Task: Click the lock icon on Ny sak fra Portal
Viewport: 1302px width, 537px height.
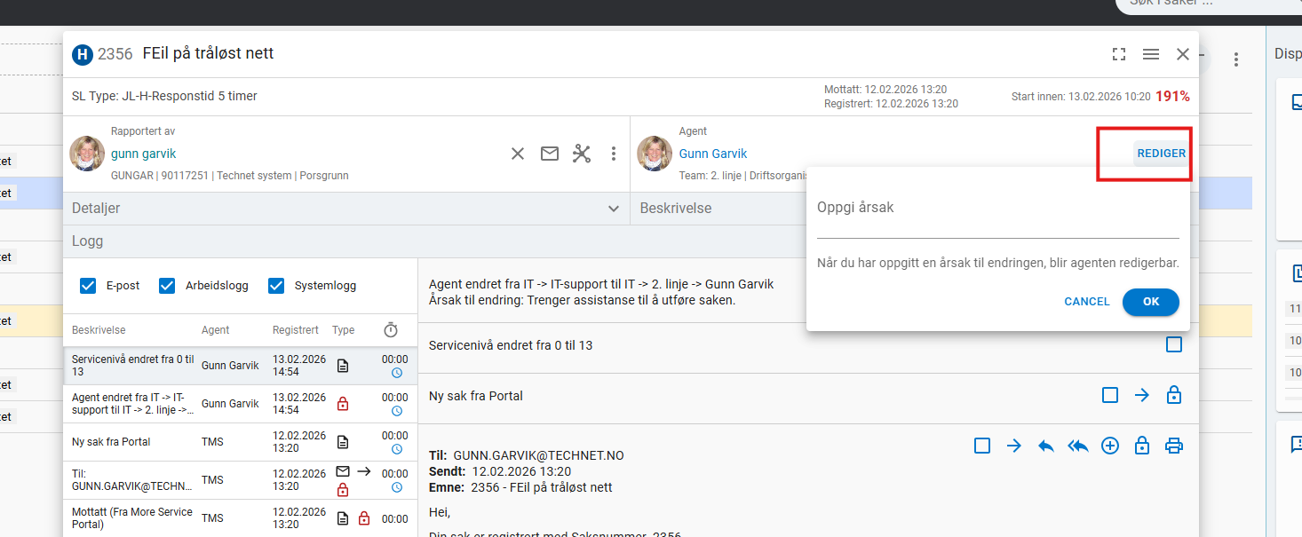Action: pos(1173,395)
